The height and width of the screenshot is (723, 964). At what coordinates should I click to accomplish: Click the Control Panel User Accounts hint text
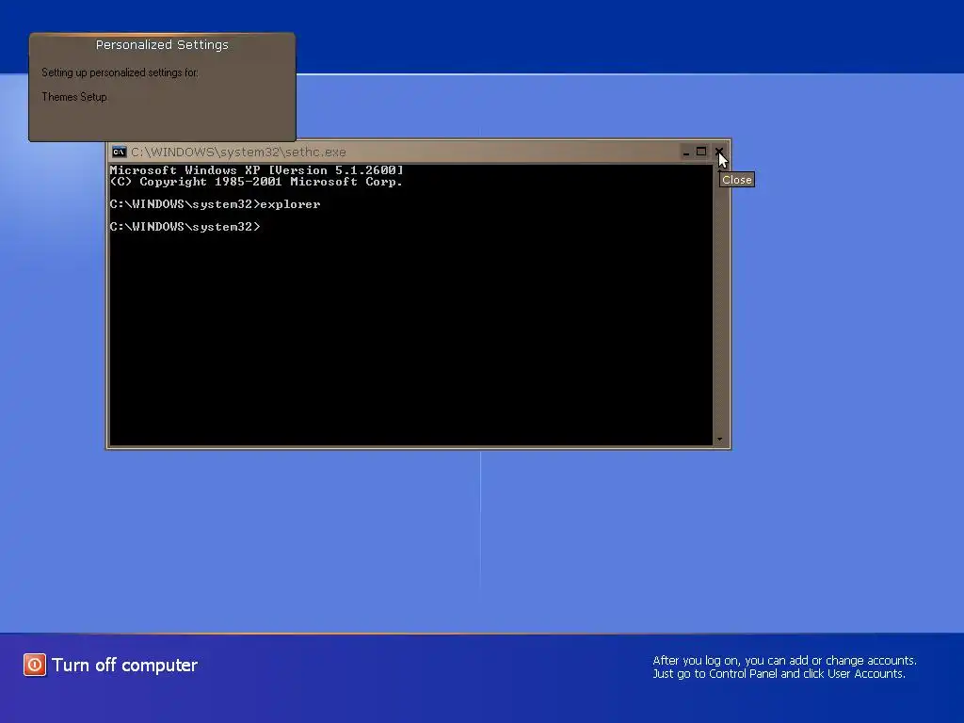click(784, 667)
